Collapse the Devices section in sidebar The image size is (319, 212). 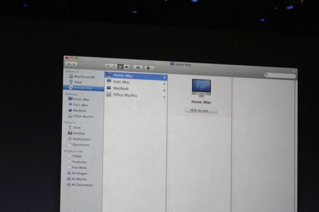pyautogui.click(x=66, y=72)
